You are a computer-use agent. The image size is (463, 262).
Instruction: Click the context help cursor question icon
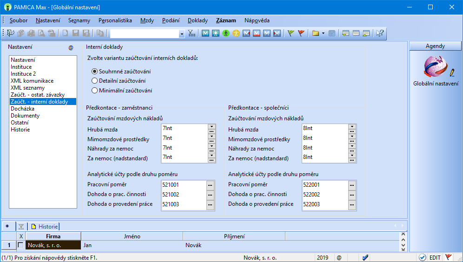(380, 33)
